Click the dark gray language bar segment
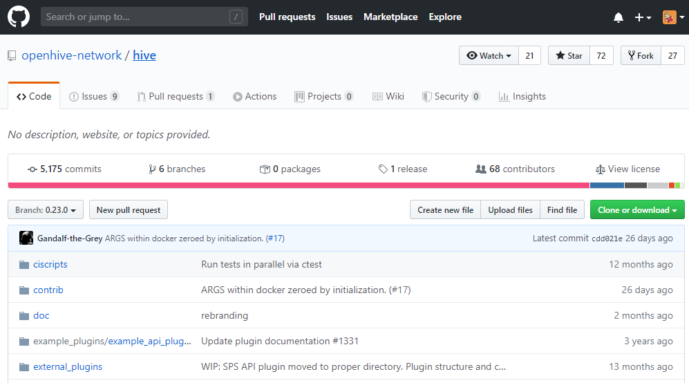The width and height of the screenshot is (689, 383). pyautogui.click(x=635, y=185)
